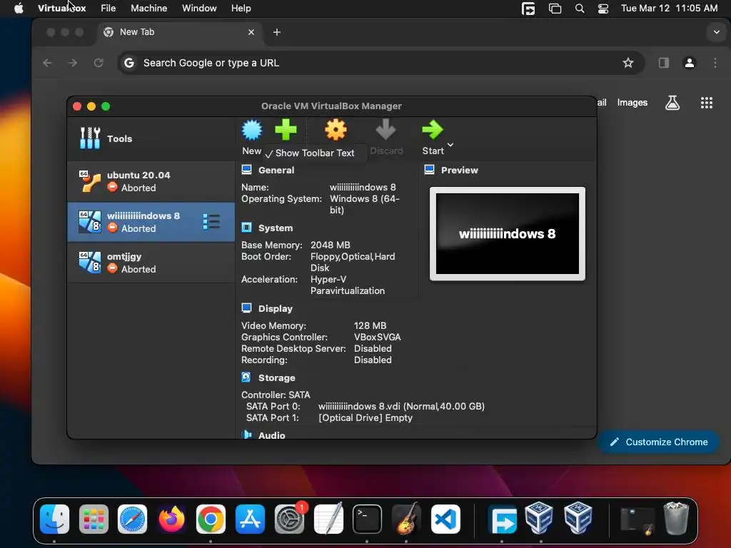
Task: Select Tools in the VirtualBox sidebar
Action: pos(151,138)
